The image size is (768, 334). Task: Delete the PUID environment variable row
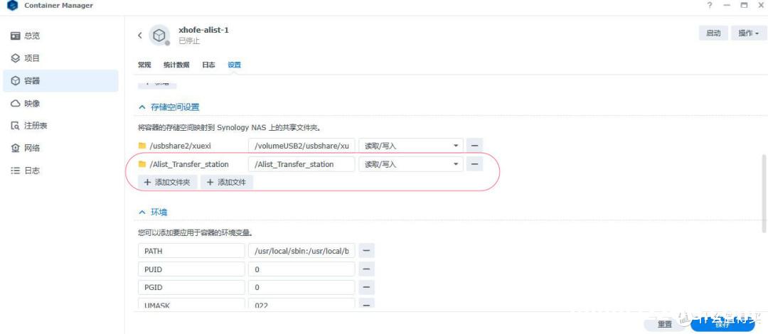point(366,269)
